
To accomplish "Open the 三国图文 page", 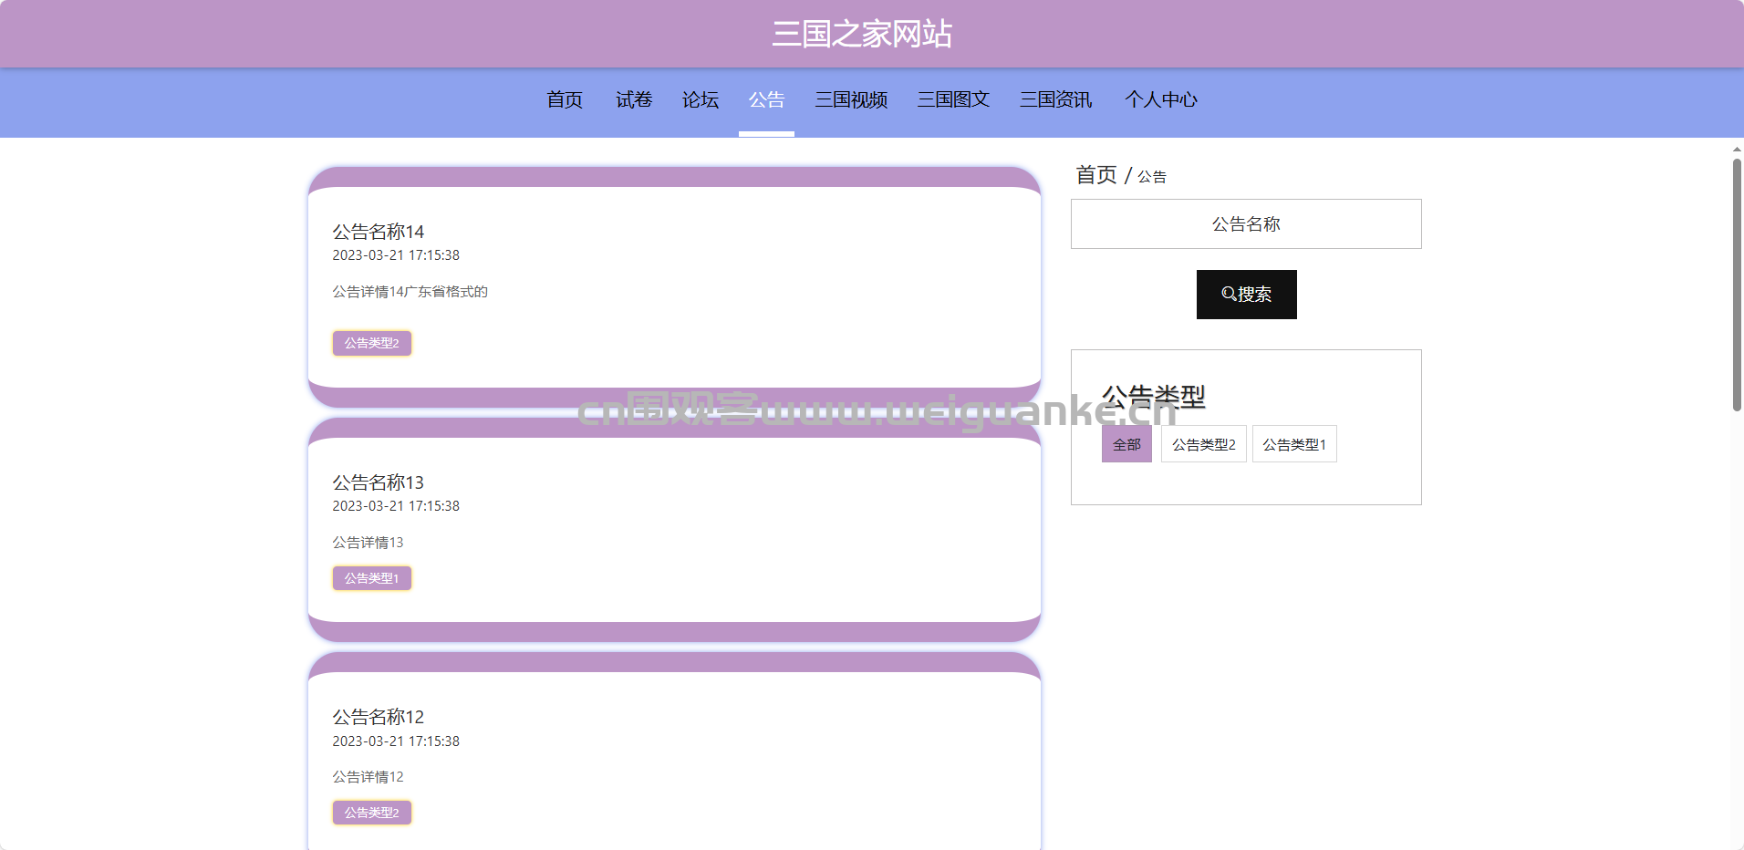I will (x=953, y=100).
